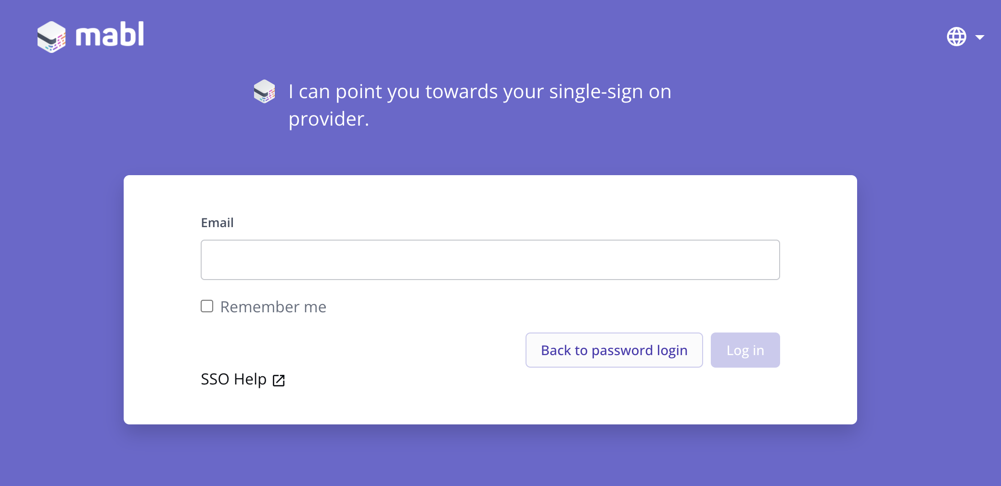
Task: Go back to password login
Action: click(x=614, y=350)
